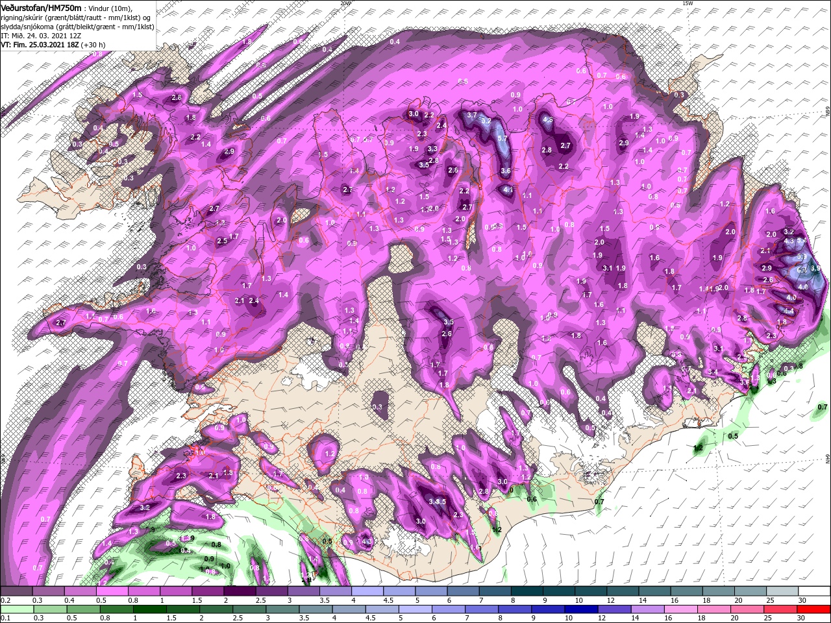Pick the white swatch above upper-row 30
The height and width of the screenshot is (623, 831).
click(815, 591)
